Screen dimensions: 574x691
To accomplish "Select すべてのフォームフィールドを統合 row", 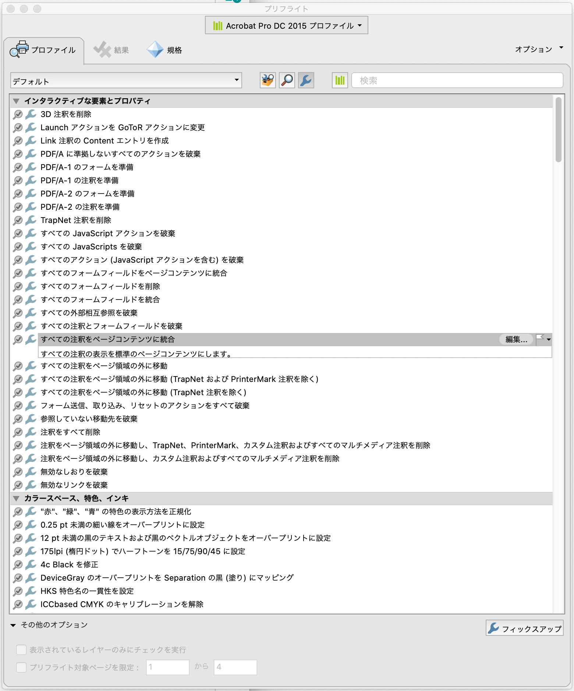I will pyautogui.click(x=282, y=300).
